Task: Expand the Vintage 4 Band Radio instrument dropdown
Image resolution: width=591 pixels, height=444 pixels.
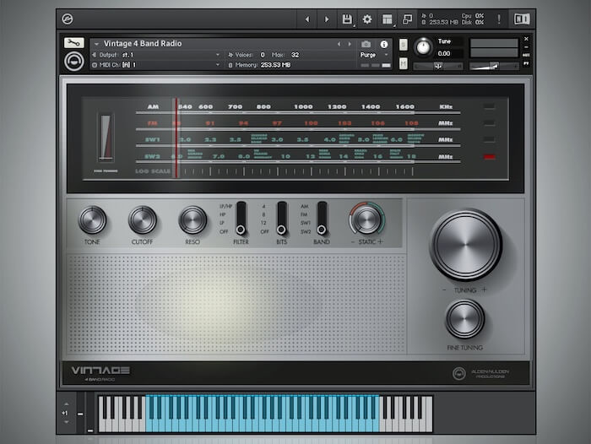Action: (96, 44)
